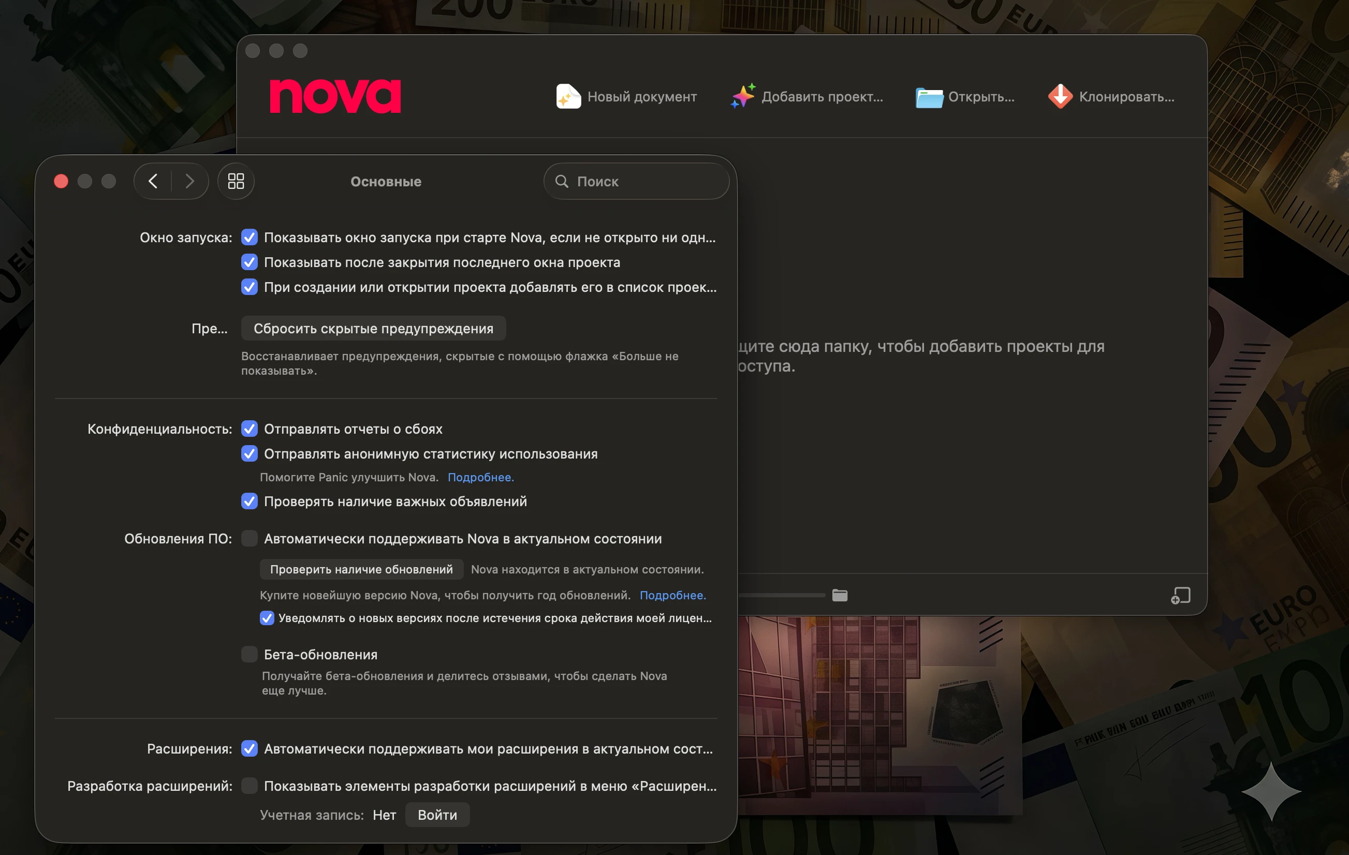Image resolution: width=1349 pixels, height=855 pixels.
Task: Disable При создании или открытии проекта добавлять
Action: coord(250,287)
